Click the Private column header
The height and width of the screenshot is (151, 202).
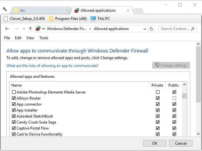[157, 85]
